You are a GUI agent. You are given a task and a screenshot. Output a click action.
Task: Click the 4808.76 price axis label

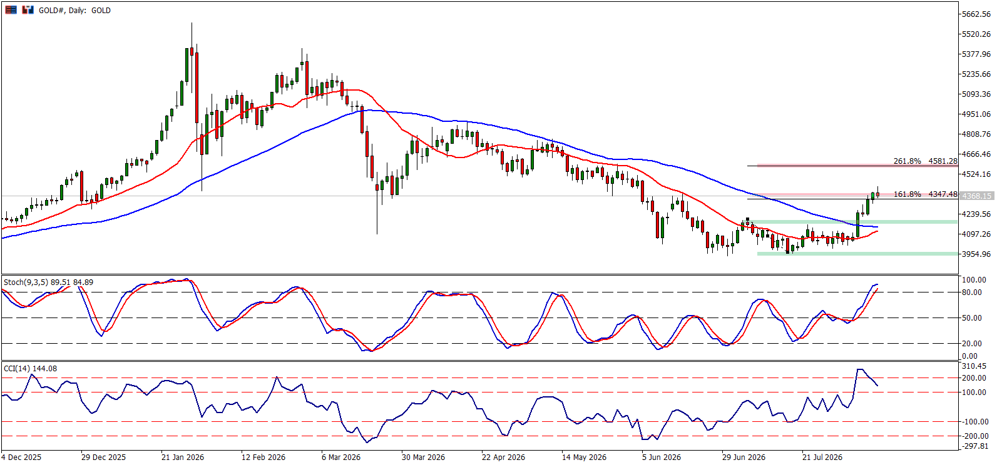click(x=976, y=134)
